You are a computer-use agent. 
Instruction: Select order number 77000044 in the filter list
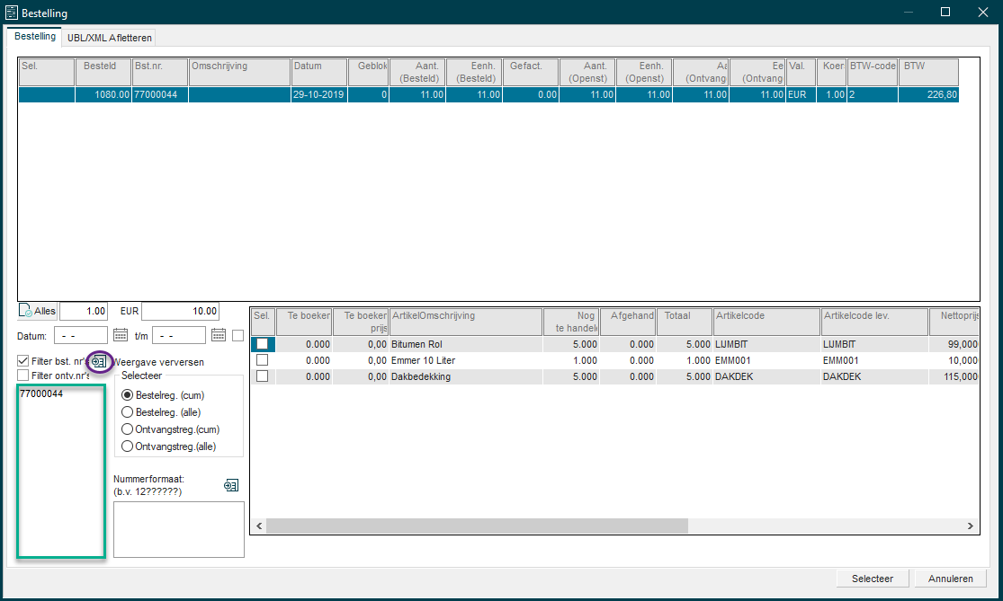point(41,393)
